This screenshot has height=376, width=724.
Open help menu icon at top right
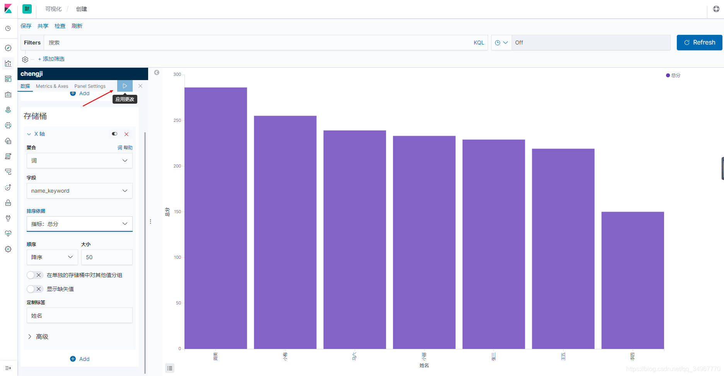click(716, 9)
